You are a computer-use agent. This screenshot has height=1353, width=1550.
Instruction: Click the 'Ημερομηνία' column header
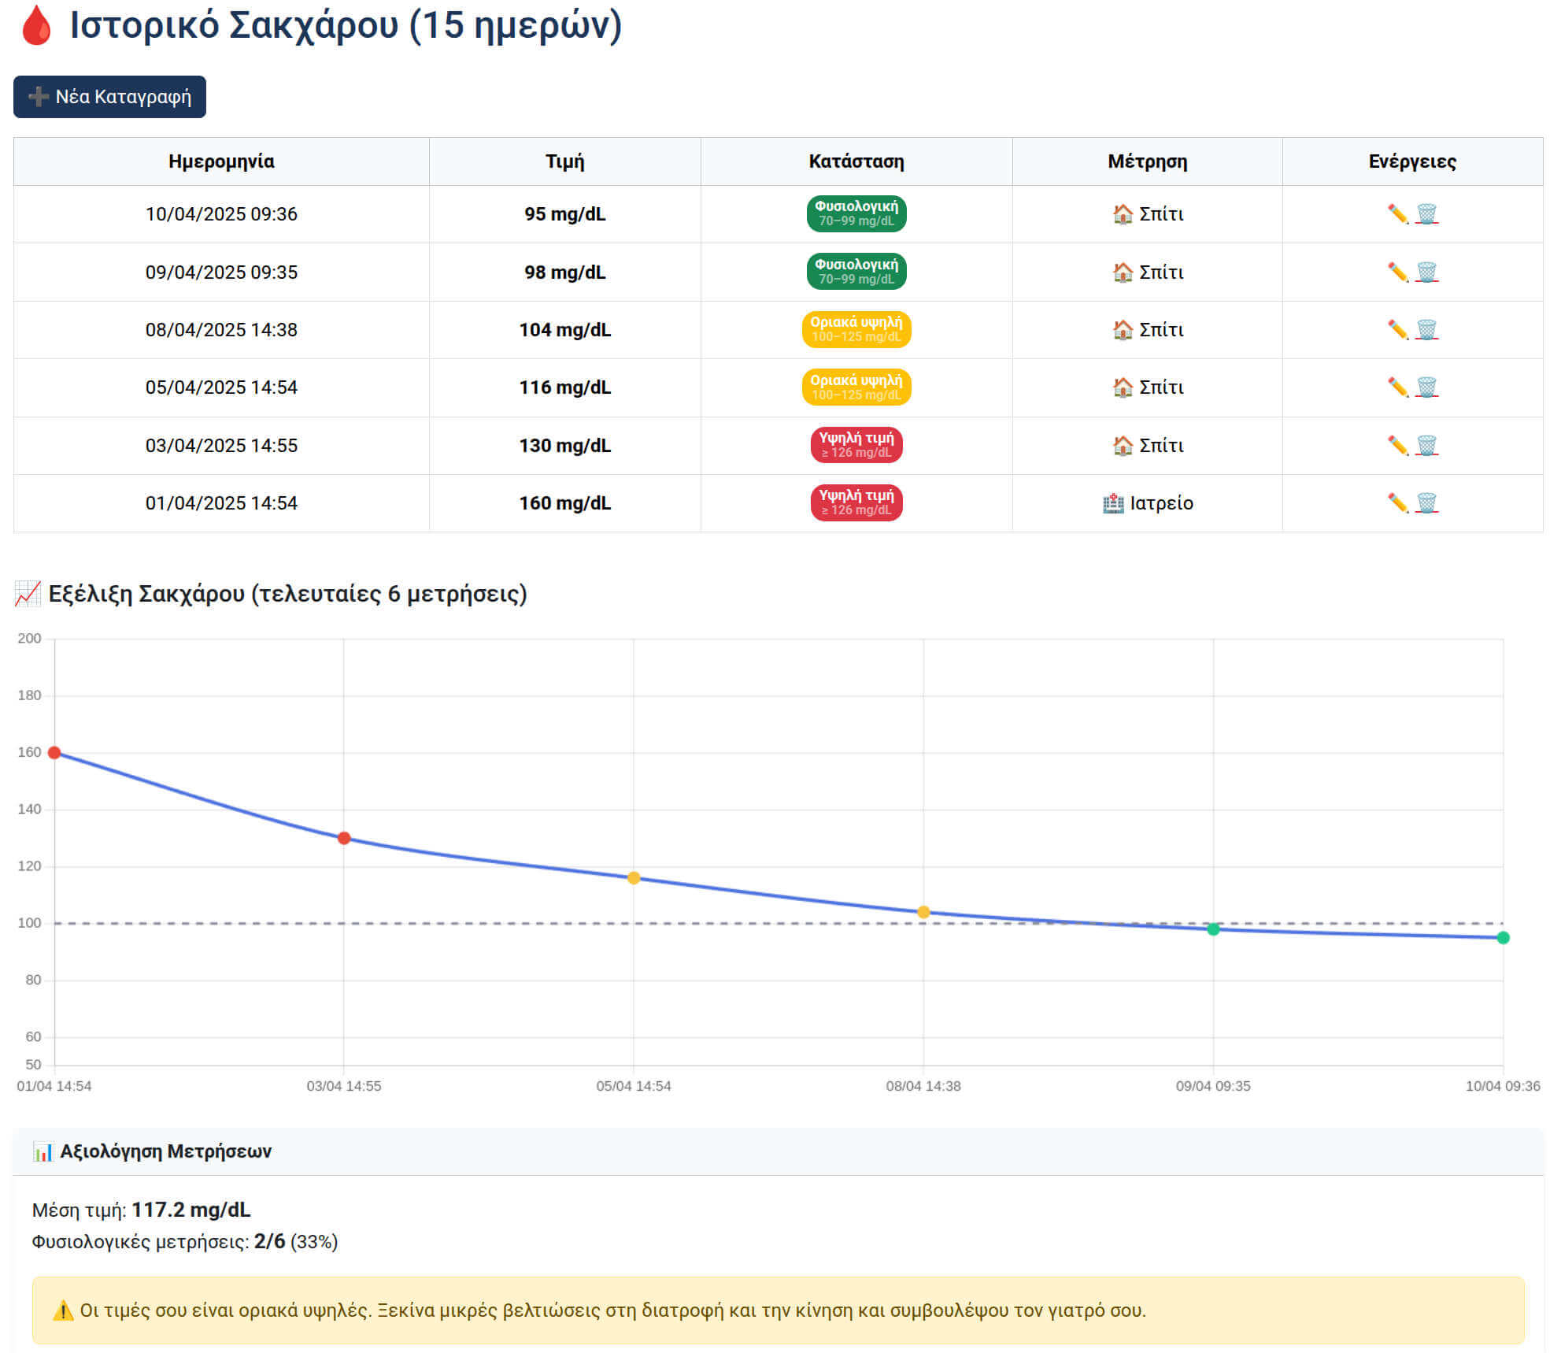221,161
